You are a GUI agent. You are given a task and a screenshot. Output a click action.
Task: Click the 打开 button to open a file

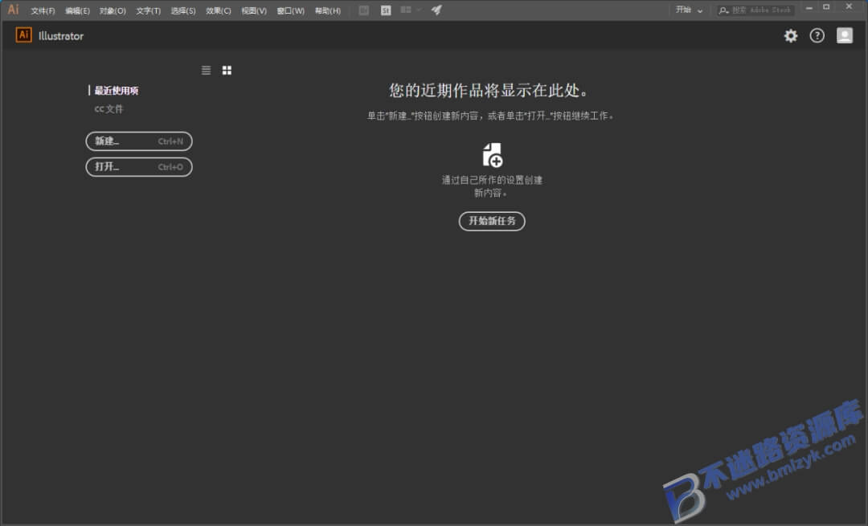click(138, 167)
